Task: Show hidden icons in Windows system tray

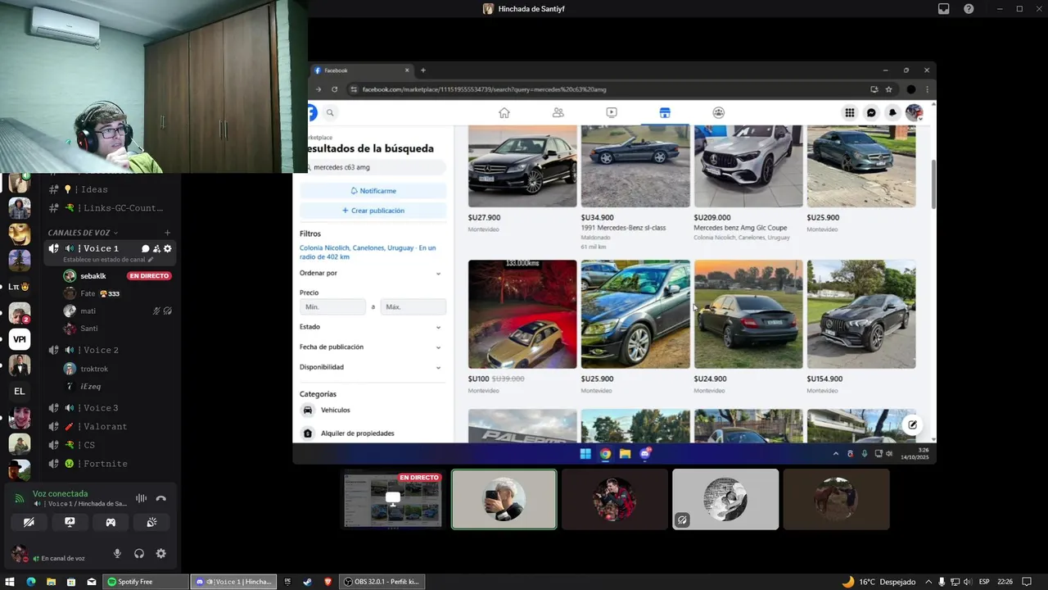Action: pyautogui.click(x=928, y=582)
